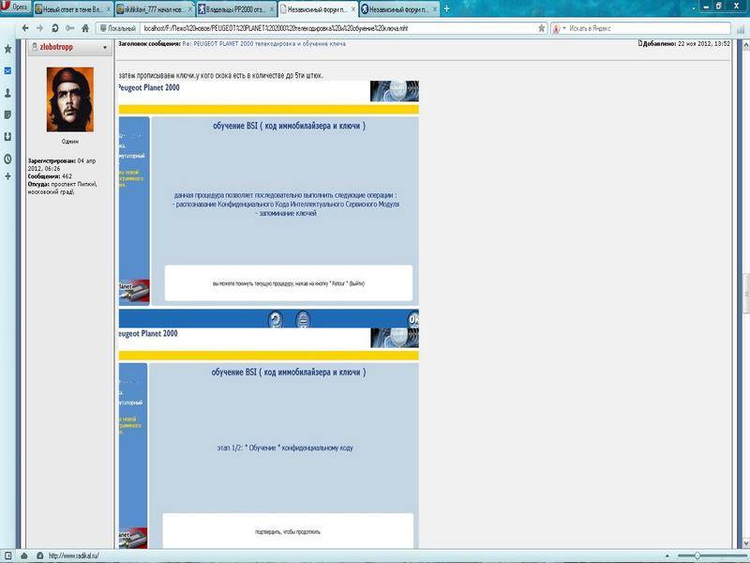Open the Opera menu button
The image size is (750, 563).
(x=15, y=8)
